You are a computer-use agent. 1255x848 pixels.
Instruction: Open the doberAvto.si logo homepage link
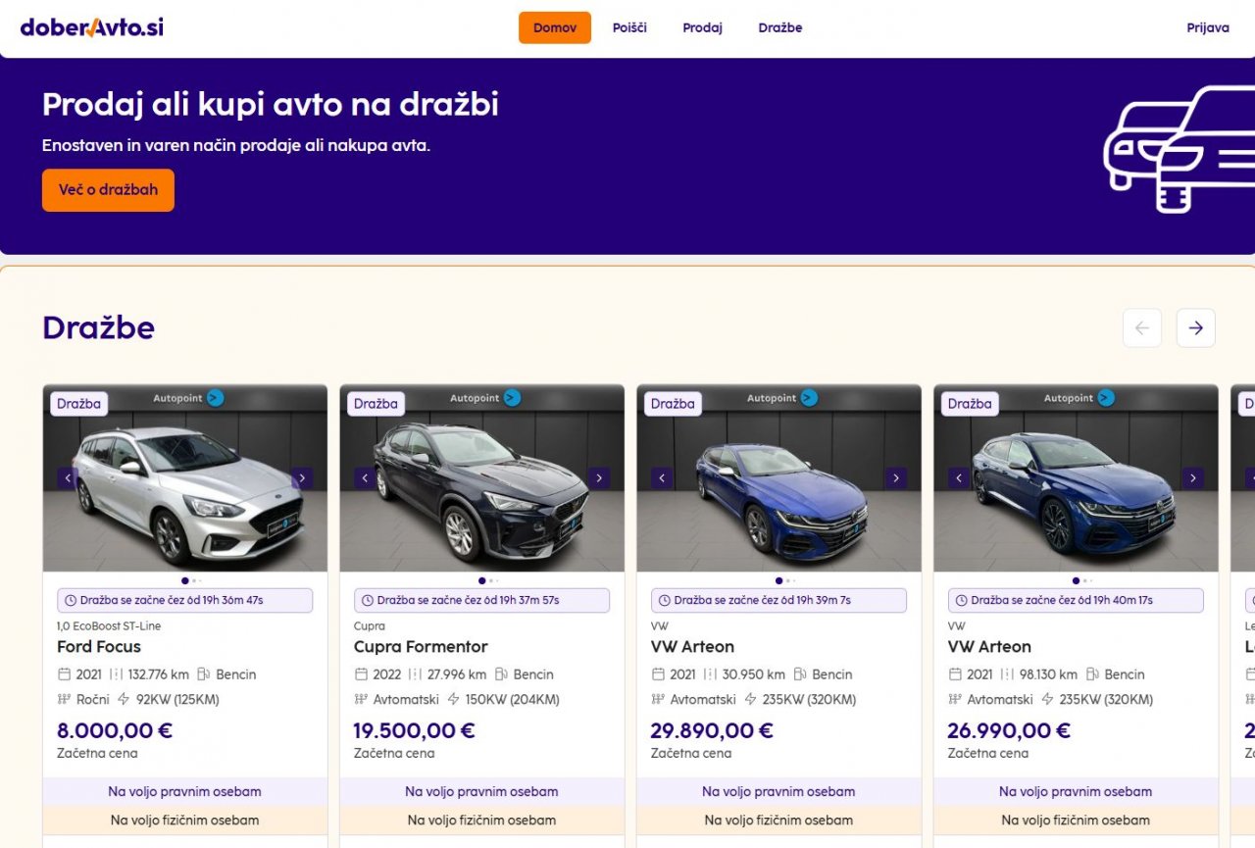(x=92, y=27)
